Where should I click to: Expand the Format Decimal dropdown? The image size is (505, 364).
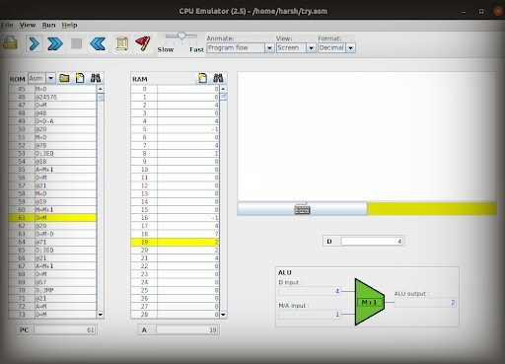coord(351,48)
